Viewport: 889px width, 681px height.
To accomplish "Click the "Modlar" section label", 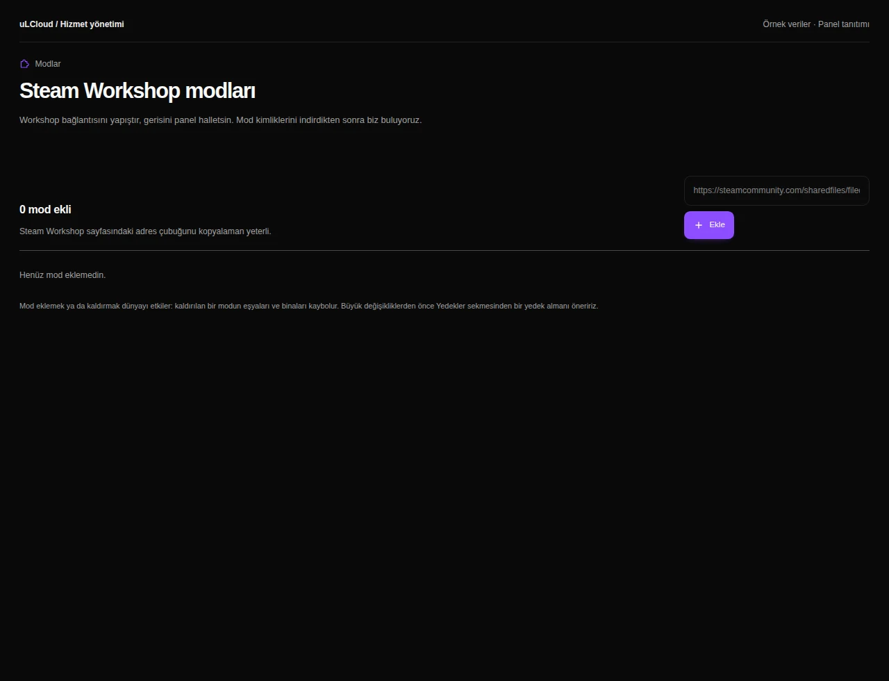I will [x=48, y=64].
